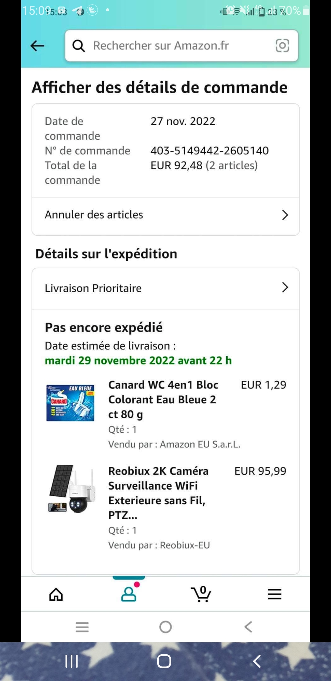This screenshot has height=681, width=331.
Task: Expand Annuler des articles chevron
Action: (x=285, y=215)
